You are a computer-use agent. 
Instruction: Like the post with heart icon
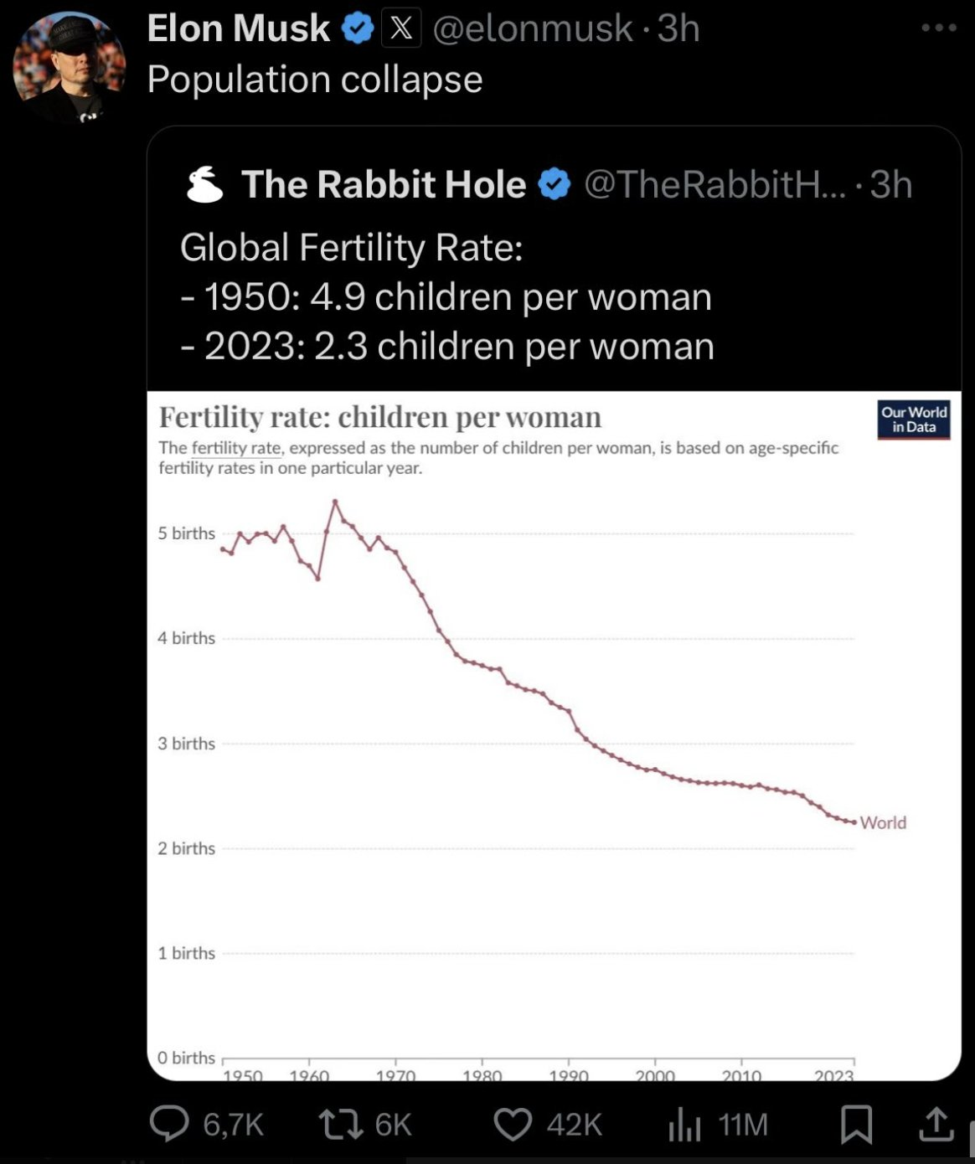(x=513, y=1124)
